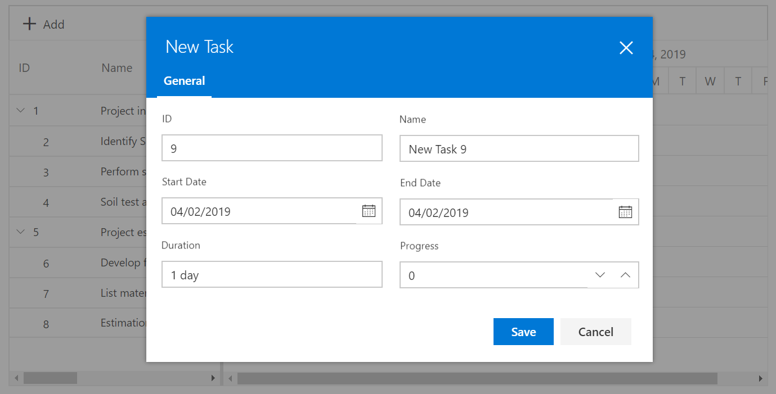
Task: Cancel the New Task dialog
Action: click(x=595, y=332)
